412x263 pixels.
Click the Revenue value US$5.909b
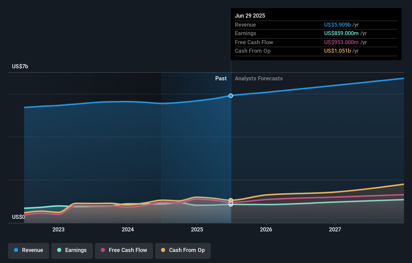(x=337, y=25)
